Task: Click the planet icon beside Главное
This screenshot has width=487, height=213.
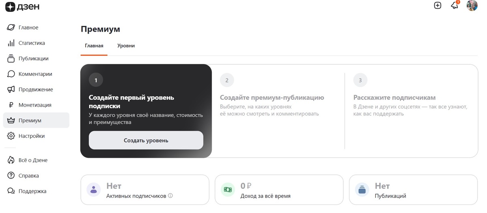Action: pyautogui.click(x=11, y=28)
